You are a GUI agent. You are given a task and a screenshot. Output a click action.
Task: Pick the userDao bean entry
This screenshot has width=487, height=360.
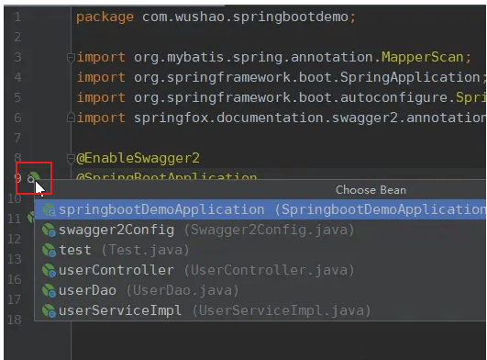260,290
